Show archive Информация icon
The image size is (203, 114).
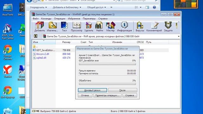124,27
